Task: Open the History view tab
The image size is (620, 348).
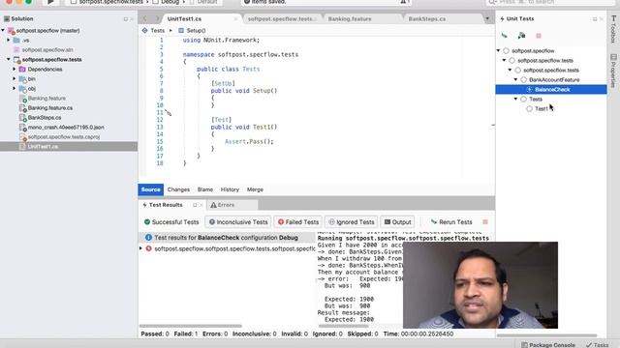Action: click(230, 189)
